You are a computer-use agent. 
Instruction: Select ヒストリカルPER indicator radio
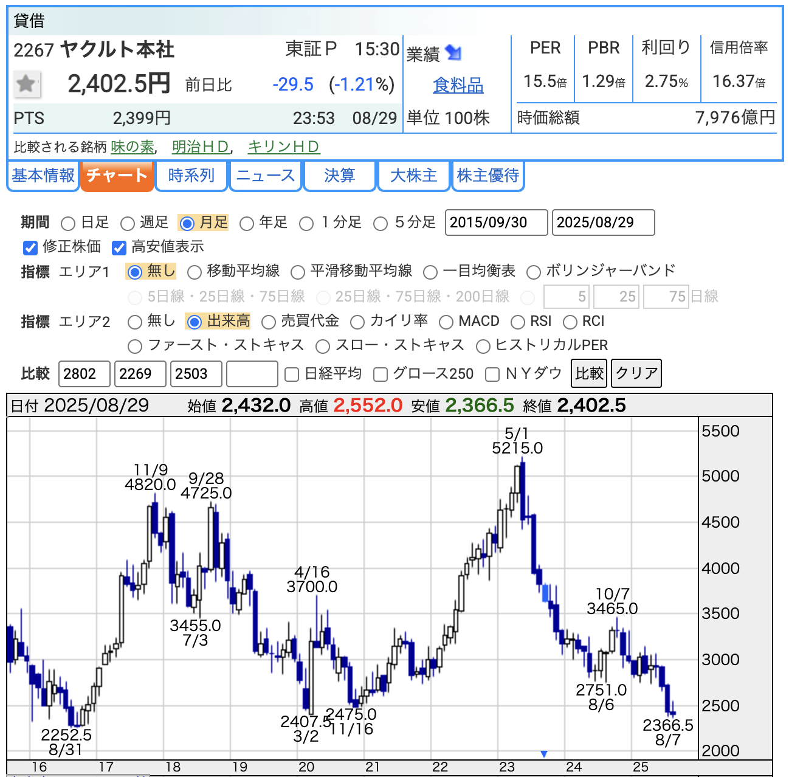click(x=483, y=347)
